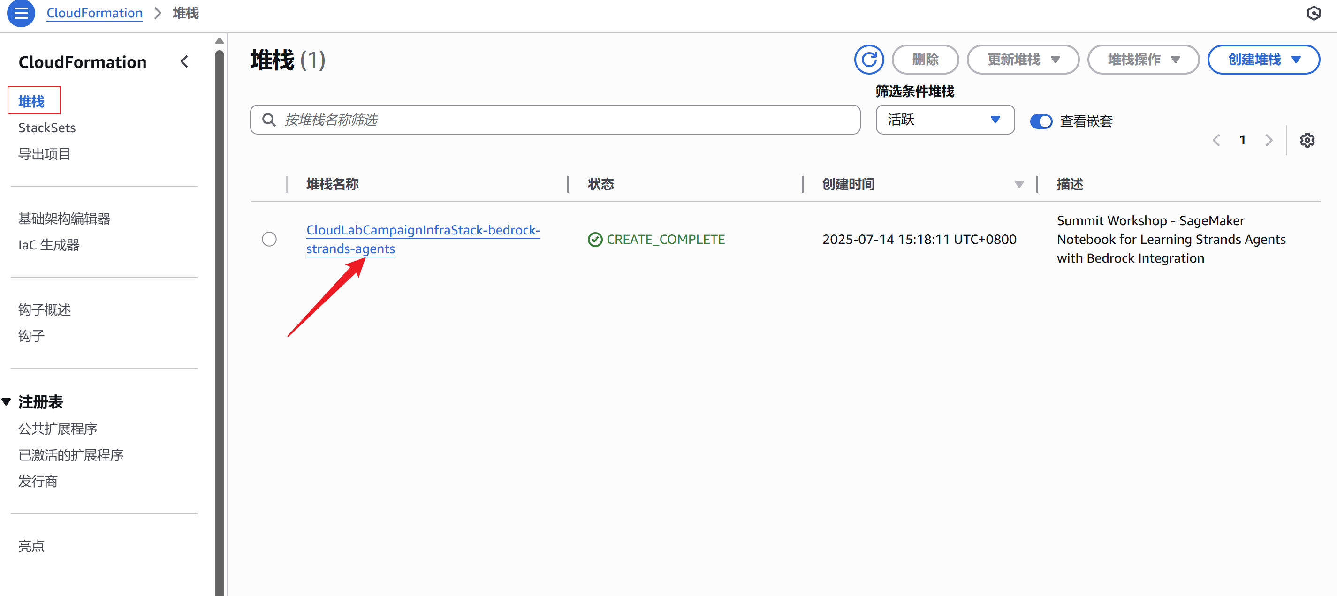The height and width of the screenshot is (596, 1337).
Task: Open 发行商 in the sidebar
Action: pyautogui.click(x=38, y=482)
